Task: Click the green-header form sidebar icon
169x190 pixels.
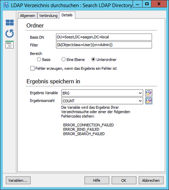Action: [x=10, y=45]
